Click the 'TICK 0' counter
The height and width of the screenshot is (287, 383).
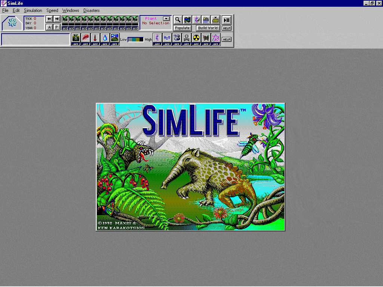tap(31, 19)
